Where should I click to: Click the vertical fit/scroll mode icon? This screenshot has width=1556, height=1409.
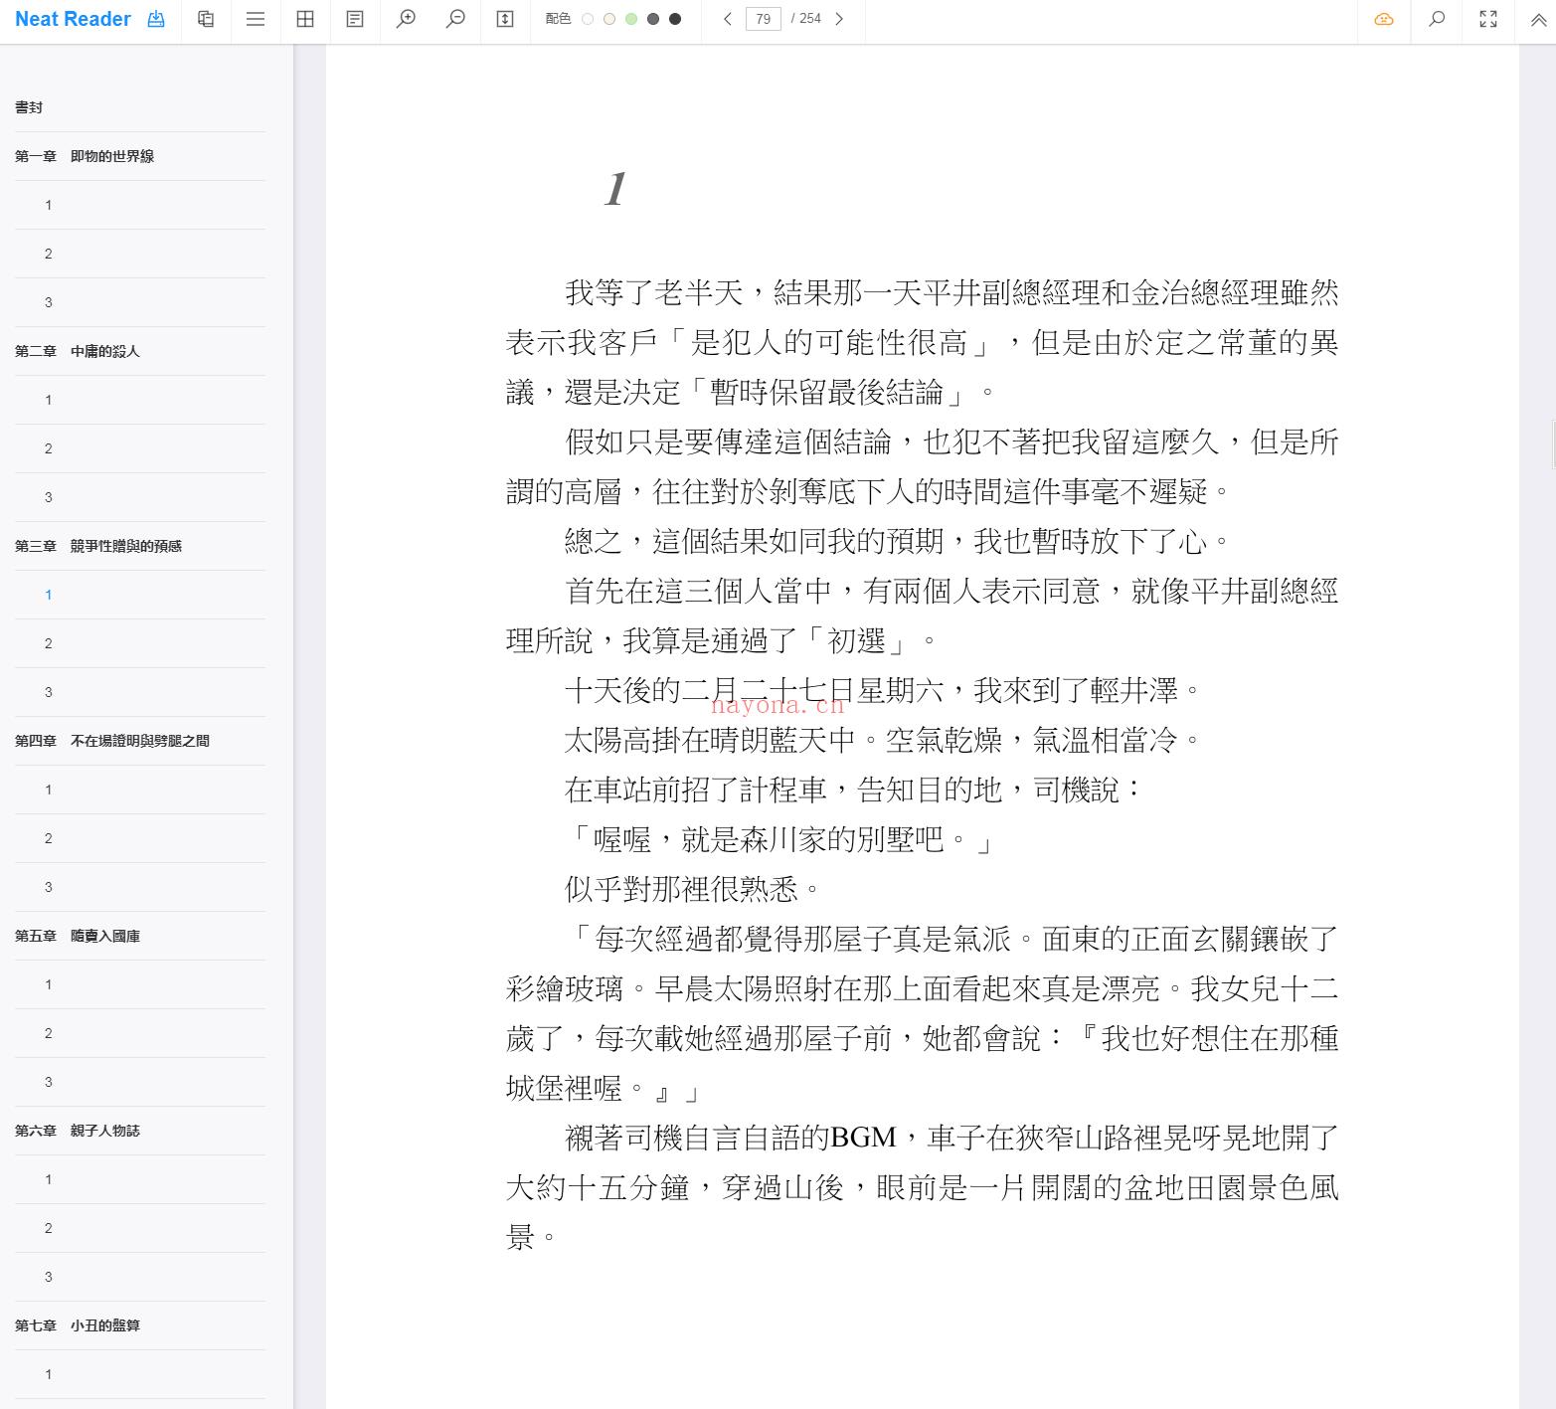tap(505, 19)
